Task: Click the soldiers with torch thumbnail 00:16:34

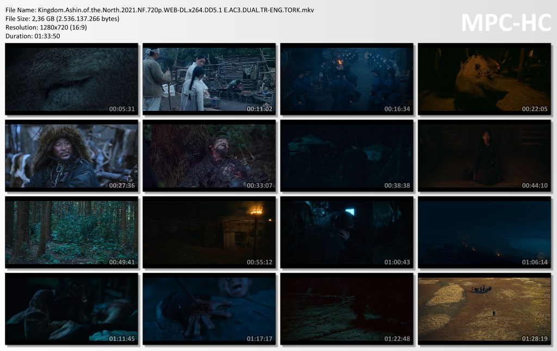Action: click(x=347, y=79)
